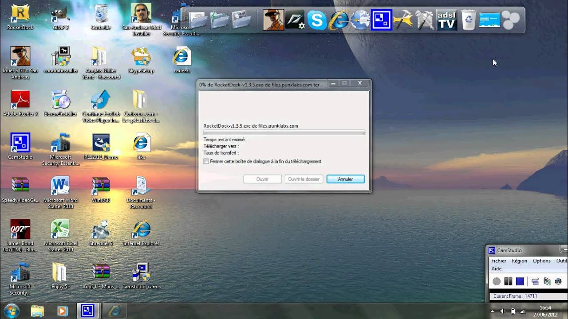Select the cadeau desktop shortcut
568x319 pixels.
pos(181,60)
